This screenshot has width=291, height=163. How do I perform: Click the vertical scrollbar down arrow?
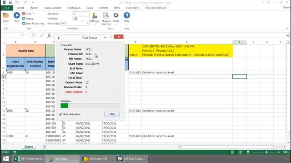[x=288, y=143]
